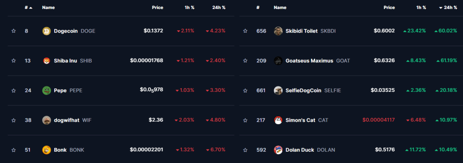
Task: Click the right table Name column header
Action: click(x=280, y=8)
